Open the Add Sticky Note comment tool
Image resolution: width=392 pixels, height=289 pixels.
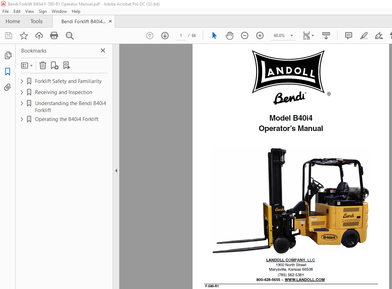point(348,35)
